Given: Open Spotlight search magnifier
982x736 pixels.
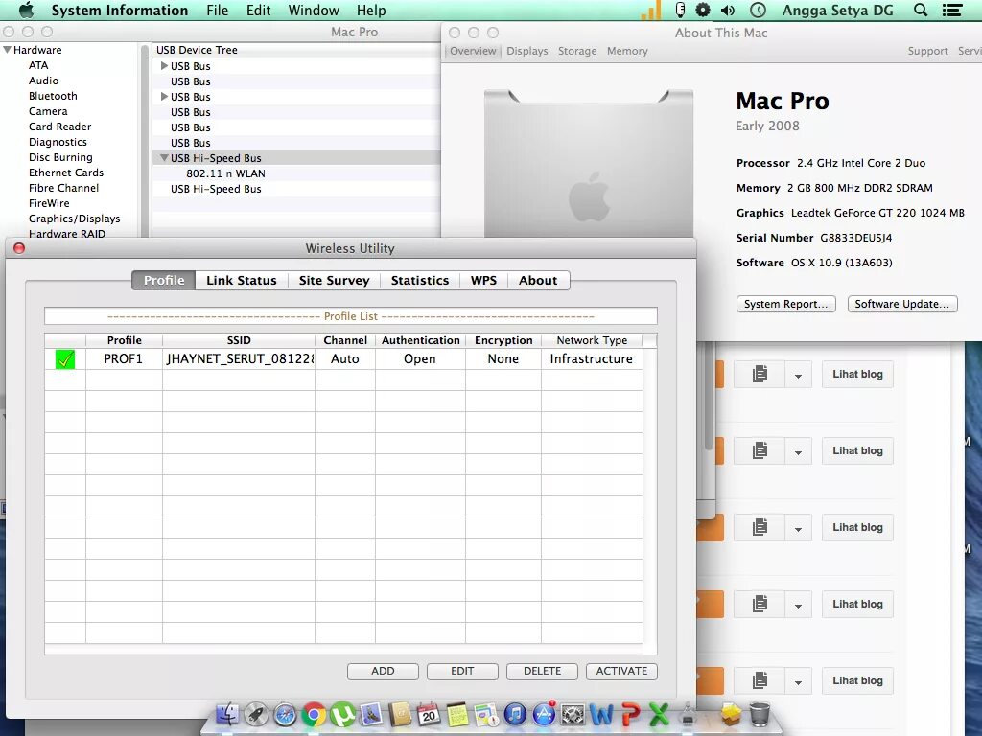Looking at the screenshot, I should (921, 10).
